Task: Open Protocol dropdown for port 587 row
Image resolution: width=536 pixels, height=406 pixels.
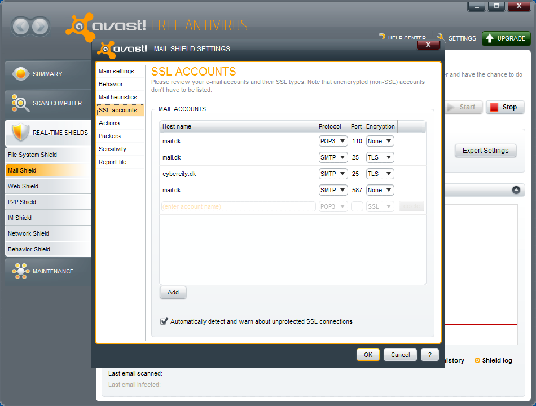Action: click(x=333, y=190)
